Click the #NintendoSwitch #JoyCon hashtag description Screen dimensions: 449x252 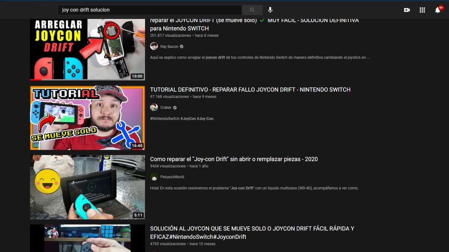182,119
